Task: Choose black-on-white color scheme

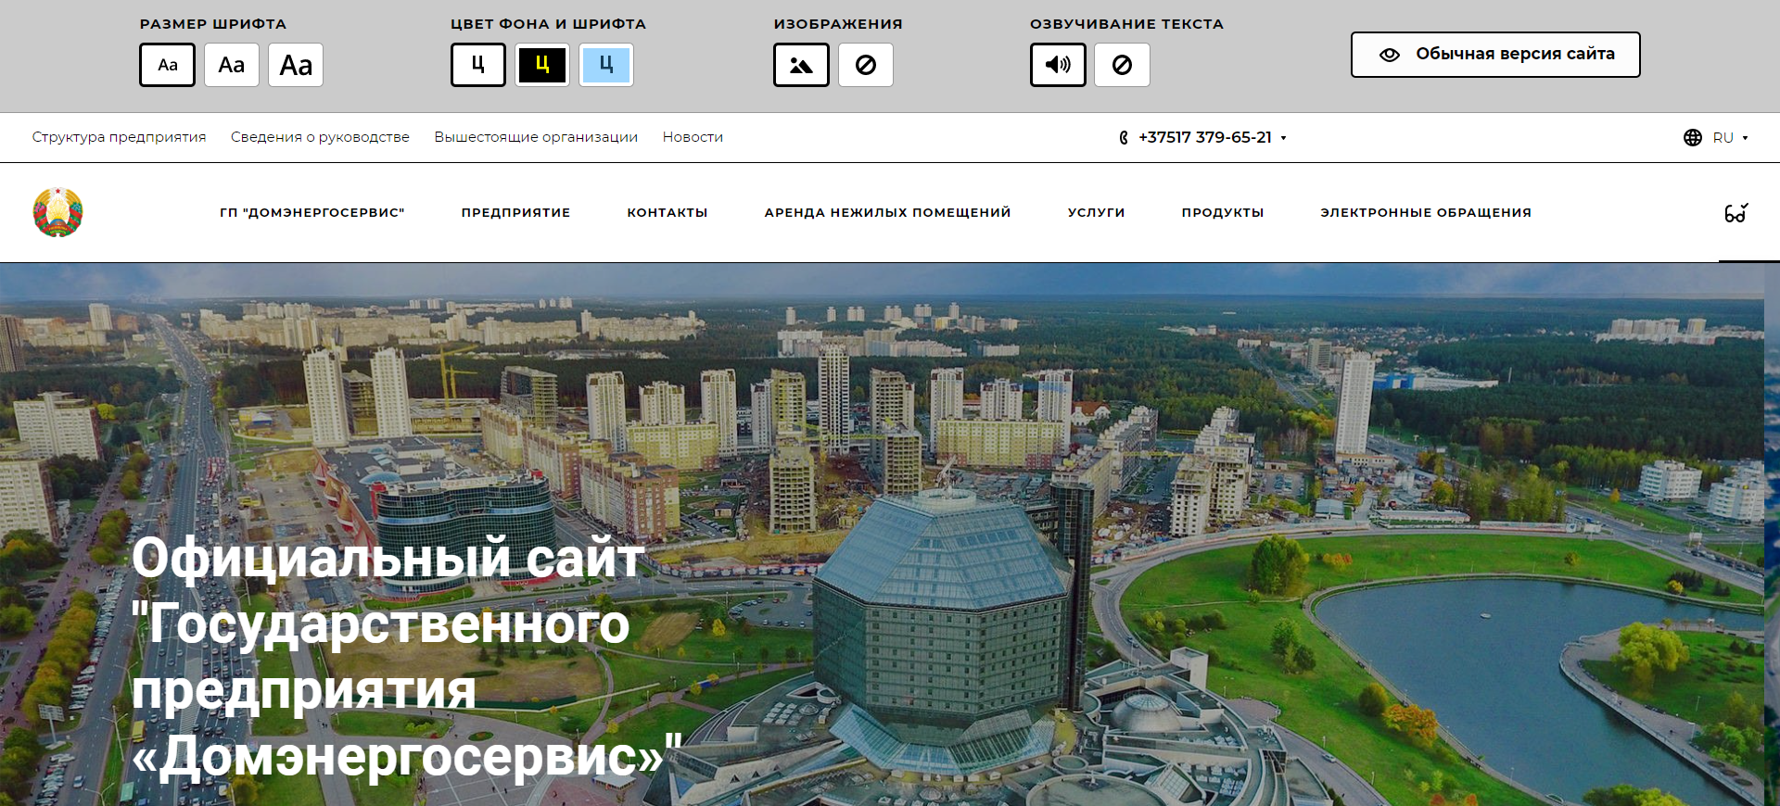Action: [x=478, y=65]
